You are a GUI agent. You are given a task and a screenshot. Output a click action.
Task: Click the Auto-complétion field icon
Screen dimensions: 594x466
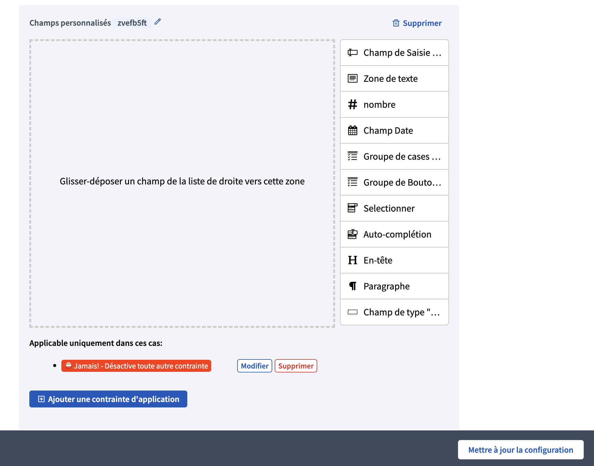352,234
